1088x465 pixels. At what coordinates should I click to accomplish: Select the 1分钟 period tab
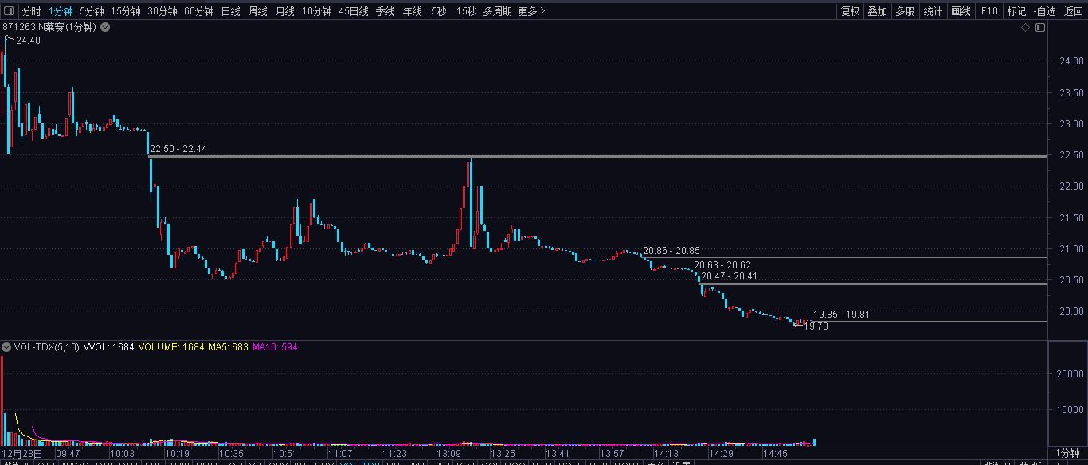coord(61,11)
